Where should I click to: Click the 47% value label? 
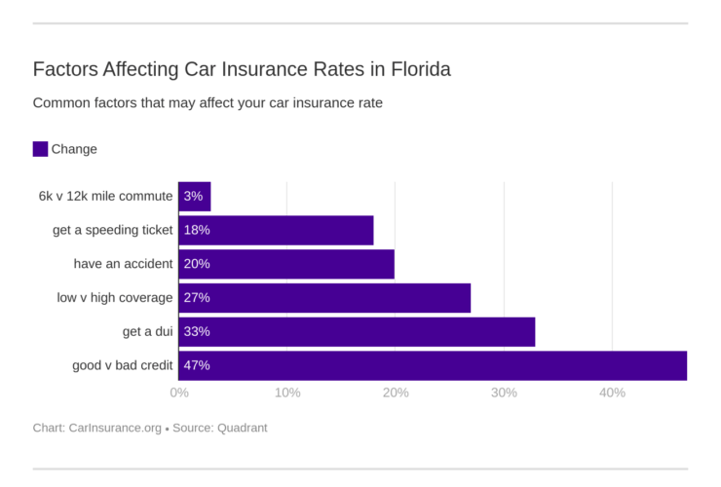pyautogui.click(x=197, y=366)
